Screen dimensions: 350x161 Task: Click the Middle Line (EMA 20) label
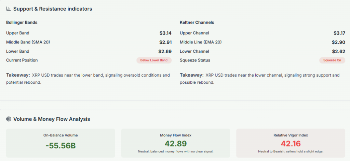(201, 42)
